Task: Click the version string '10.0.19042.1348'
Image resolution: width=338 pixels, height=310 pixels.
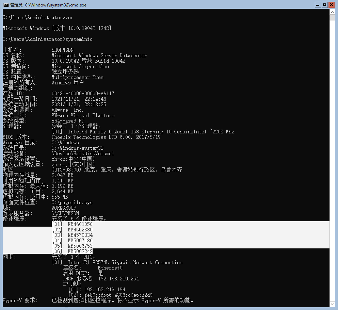Action: pos(89,28)
